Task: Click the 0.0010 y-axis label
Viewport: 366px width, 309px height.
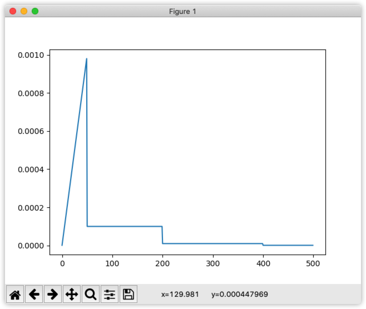Action: coord(31,55)
